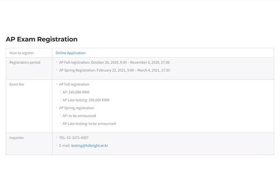Click the AP Spring Registration date line
This screenshot has width=280, height=185.
tap(115, 70)
